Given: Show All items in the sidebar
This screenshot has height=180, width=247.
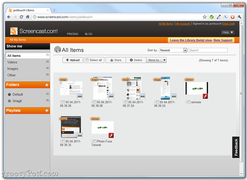Looking at the screenshot, I should click(x=28, y=56).
